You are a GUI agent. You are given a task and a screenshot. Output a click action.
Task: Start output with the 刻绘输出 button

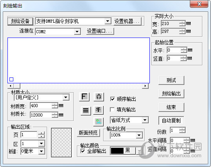171,93
